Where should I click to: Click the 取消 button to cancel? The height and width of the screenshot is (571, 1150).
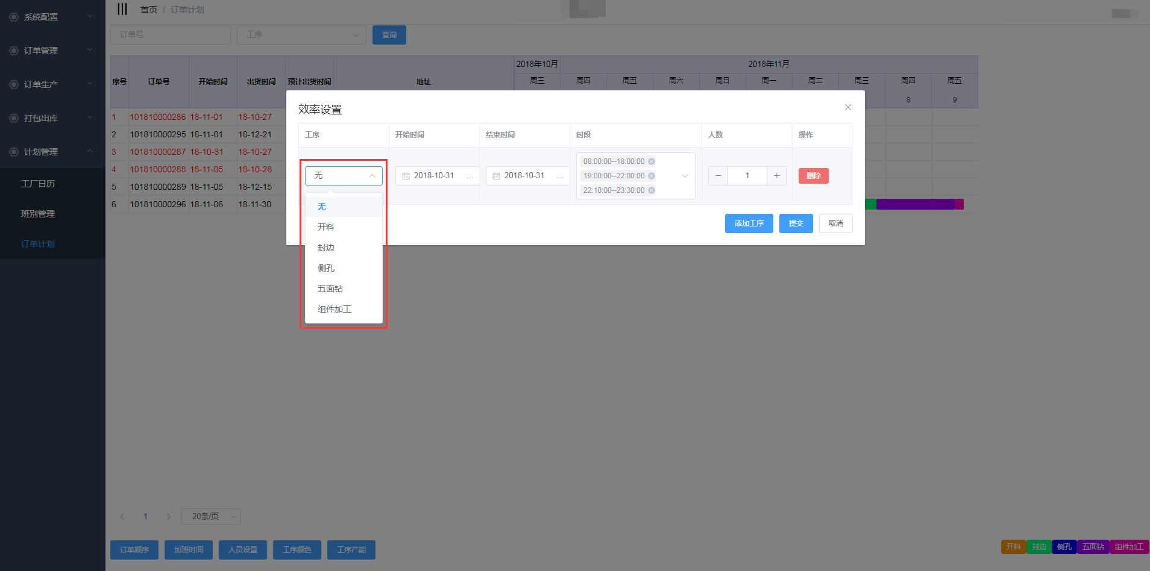835,223
